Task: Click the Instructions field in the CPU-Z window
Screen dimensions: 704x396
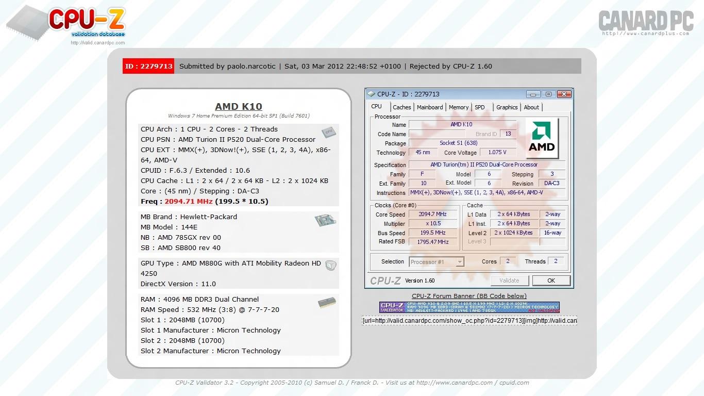Action: [487, 192]
